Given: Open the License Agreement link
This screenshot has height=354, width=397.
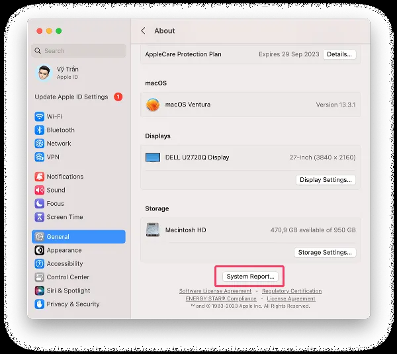Looking at the screenshot, I should pos(291,298).
